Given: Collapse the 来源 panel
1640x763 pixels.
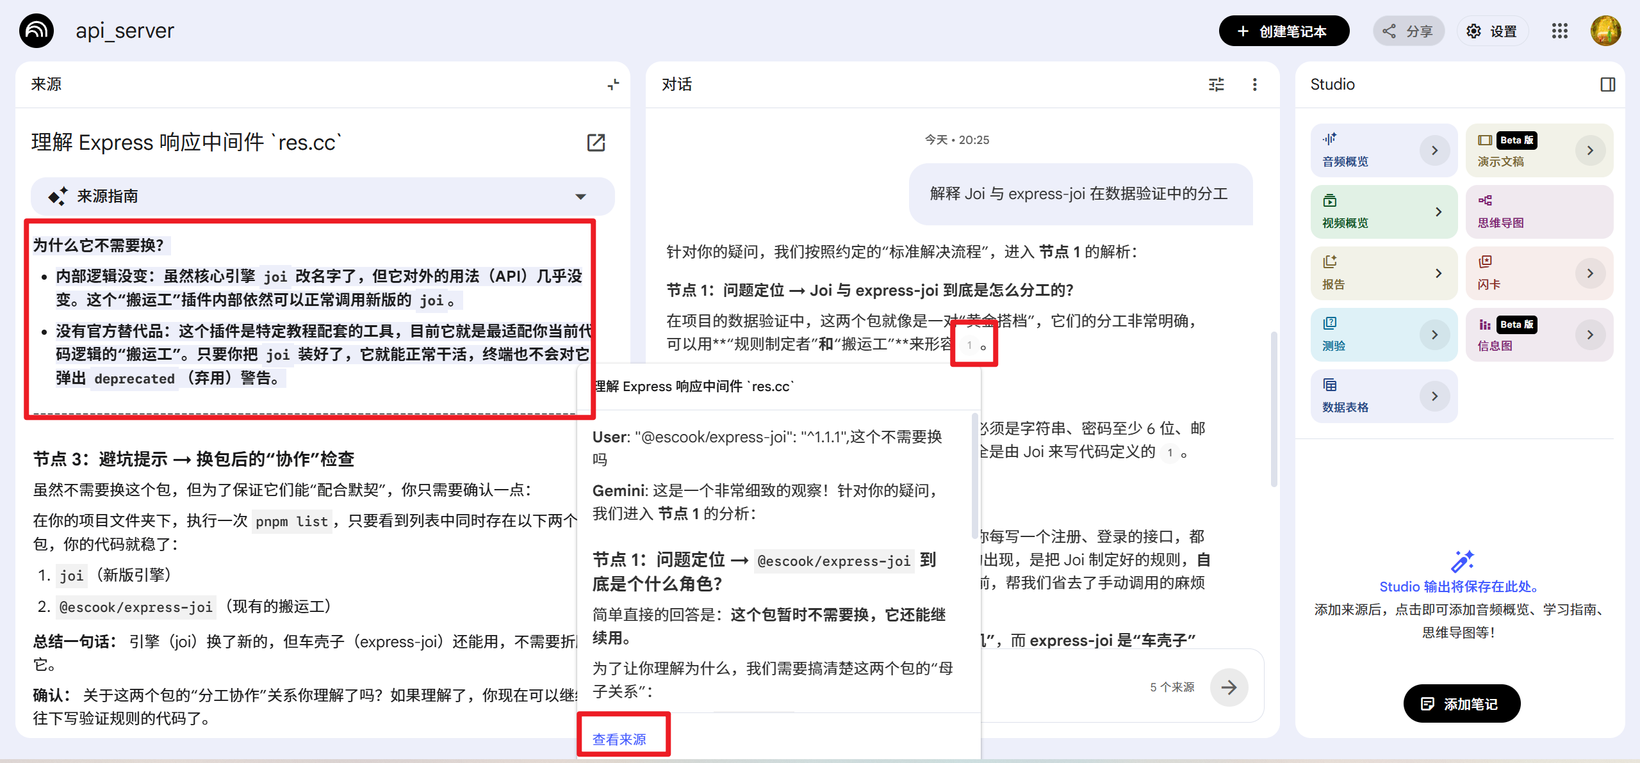Looking at the screenshot, I should point(613,84).
